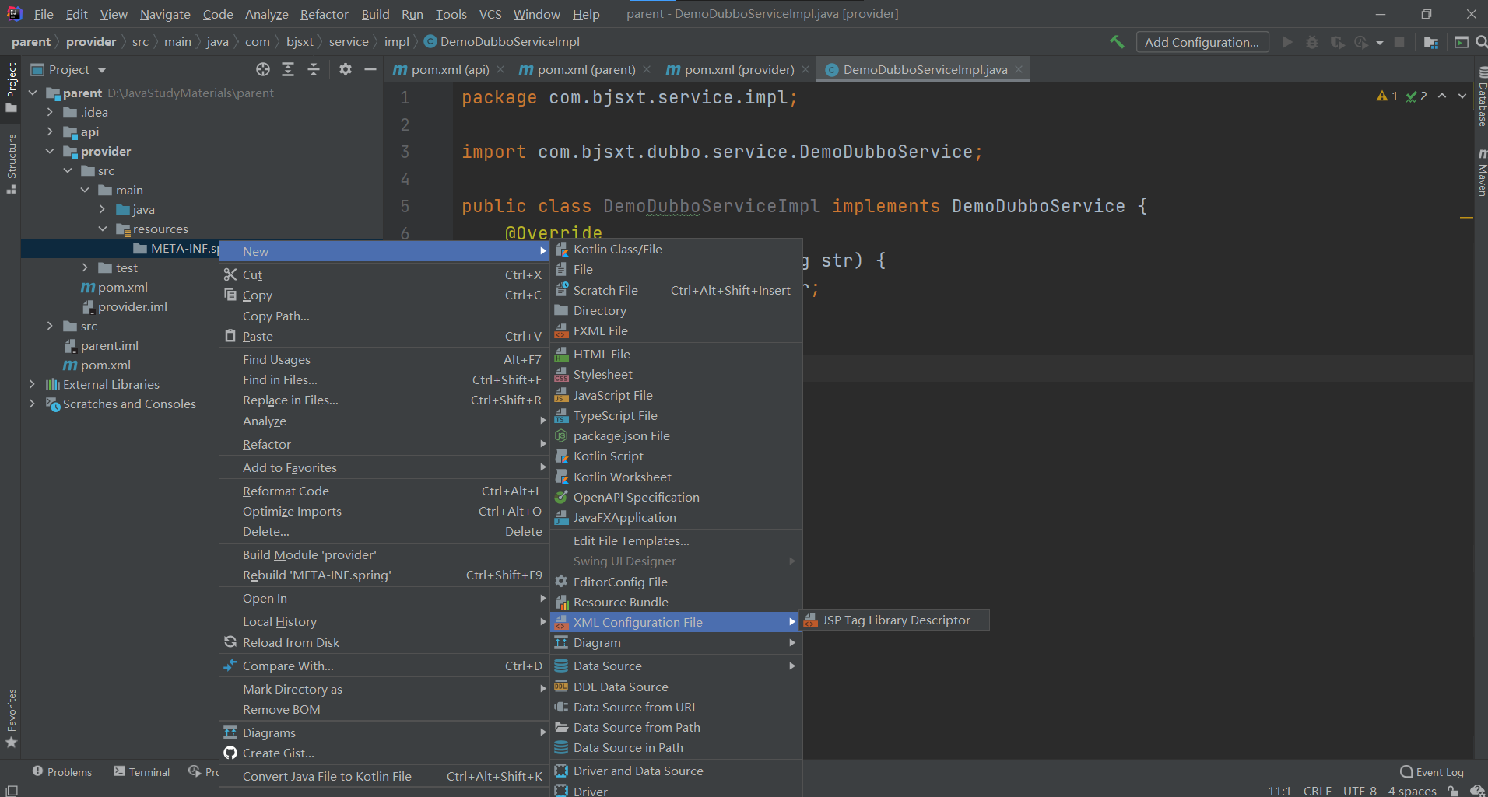The image size is (1488, 797).
Task: Click the Build project hammer icon
Action: (1117, 42)
